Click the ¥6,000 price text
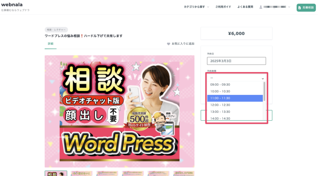318x176 pixels. (236, 34)
